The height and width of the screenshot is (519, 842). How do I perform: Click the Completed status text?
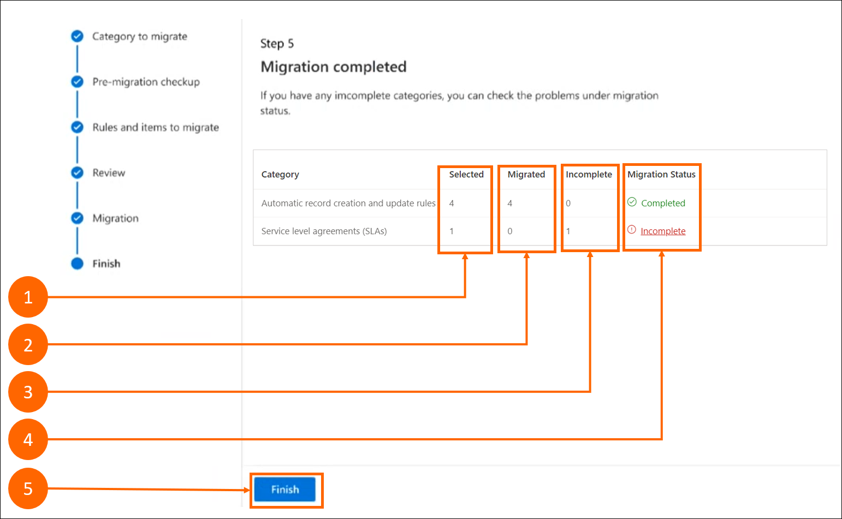[663, 203]
